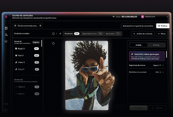Toggle the eye icon beside Saldo balance
The width and height of the screenshot is (173, 117).
click(114, 17)
